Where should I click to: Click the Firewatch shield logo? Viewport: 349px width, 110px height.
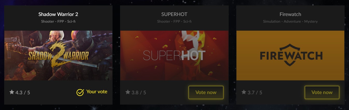coord(291,55)
